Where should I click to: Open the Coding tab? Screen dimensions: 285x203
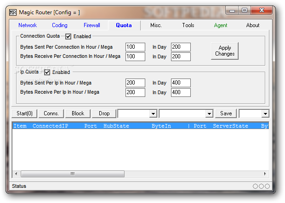60,25
